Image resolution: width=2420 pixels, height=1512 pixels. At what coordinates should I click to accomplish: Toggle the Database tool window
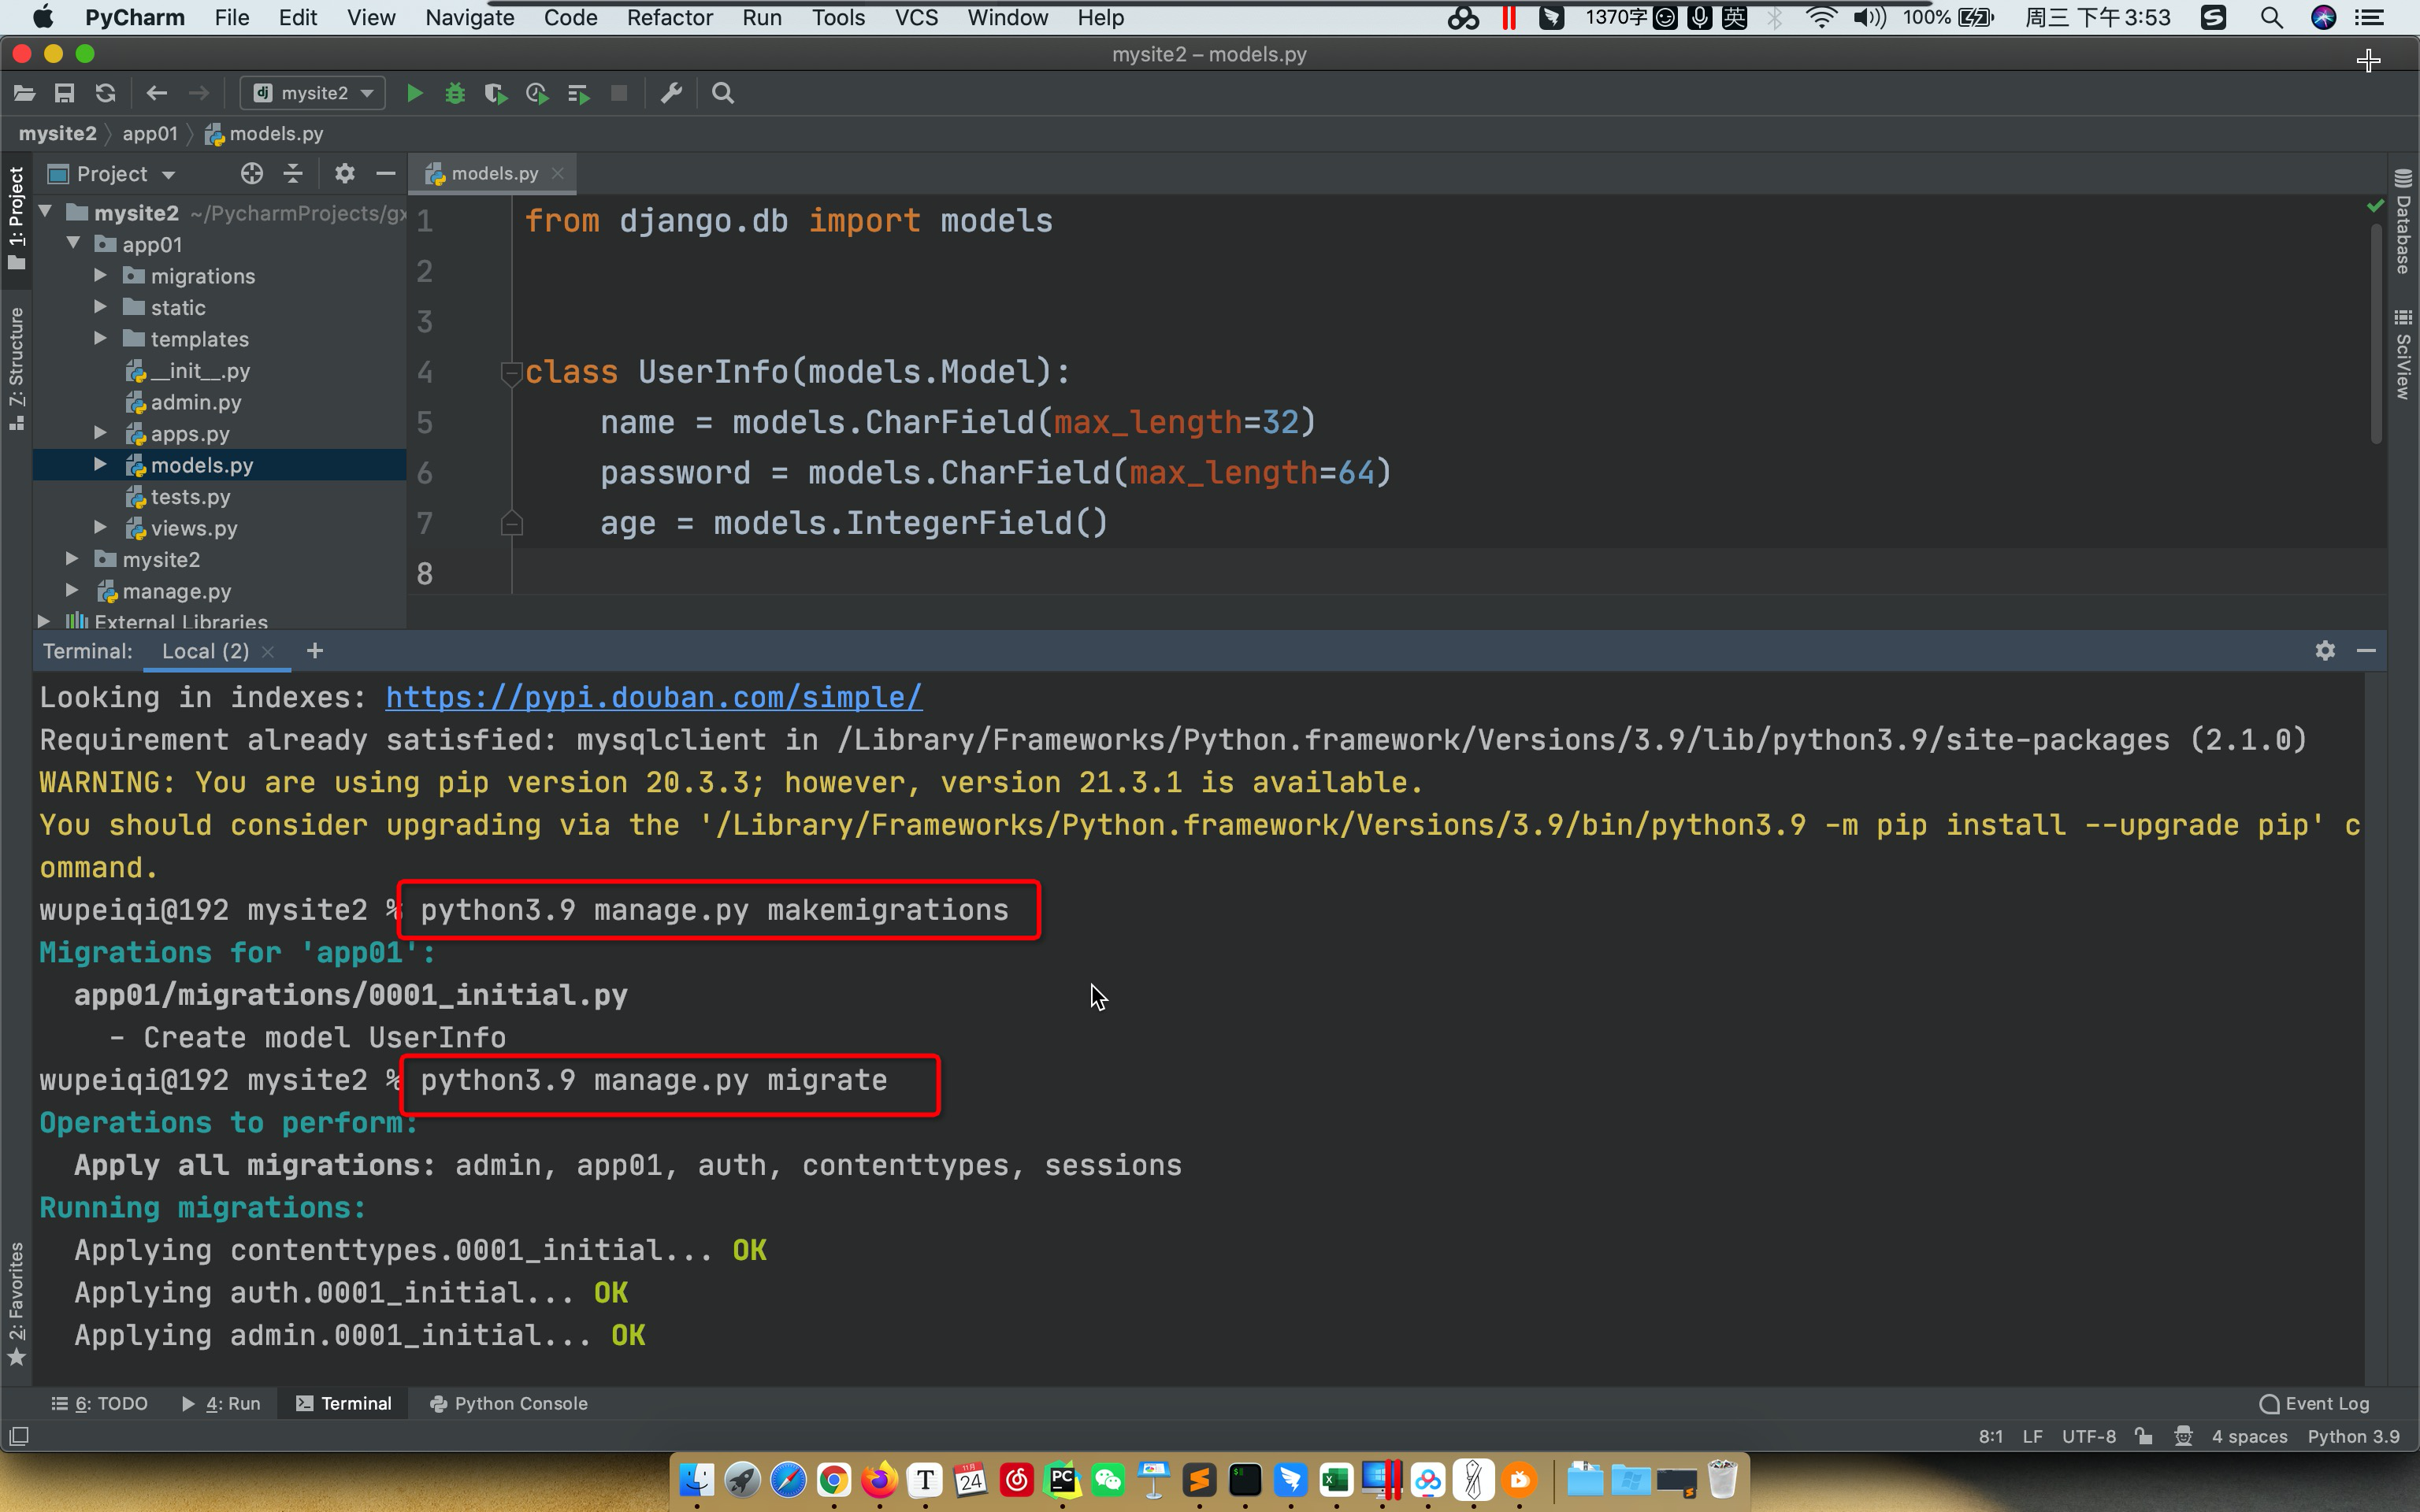point(2403,223)
